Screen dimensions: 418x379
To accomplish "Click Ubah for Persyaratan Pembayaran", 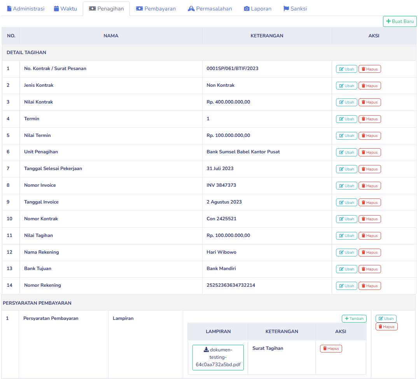I will (386, 319).
